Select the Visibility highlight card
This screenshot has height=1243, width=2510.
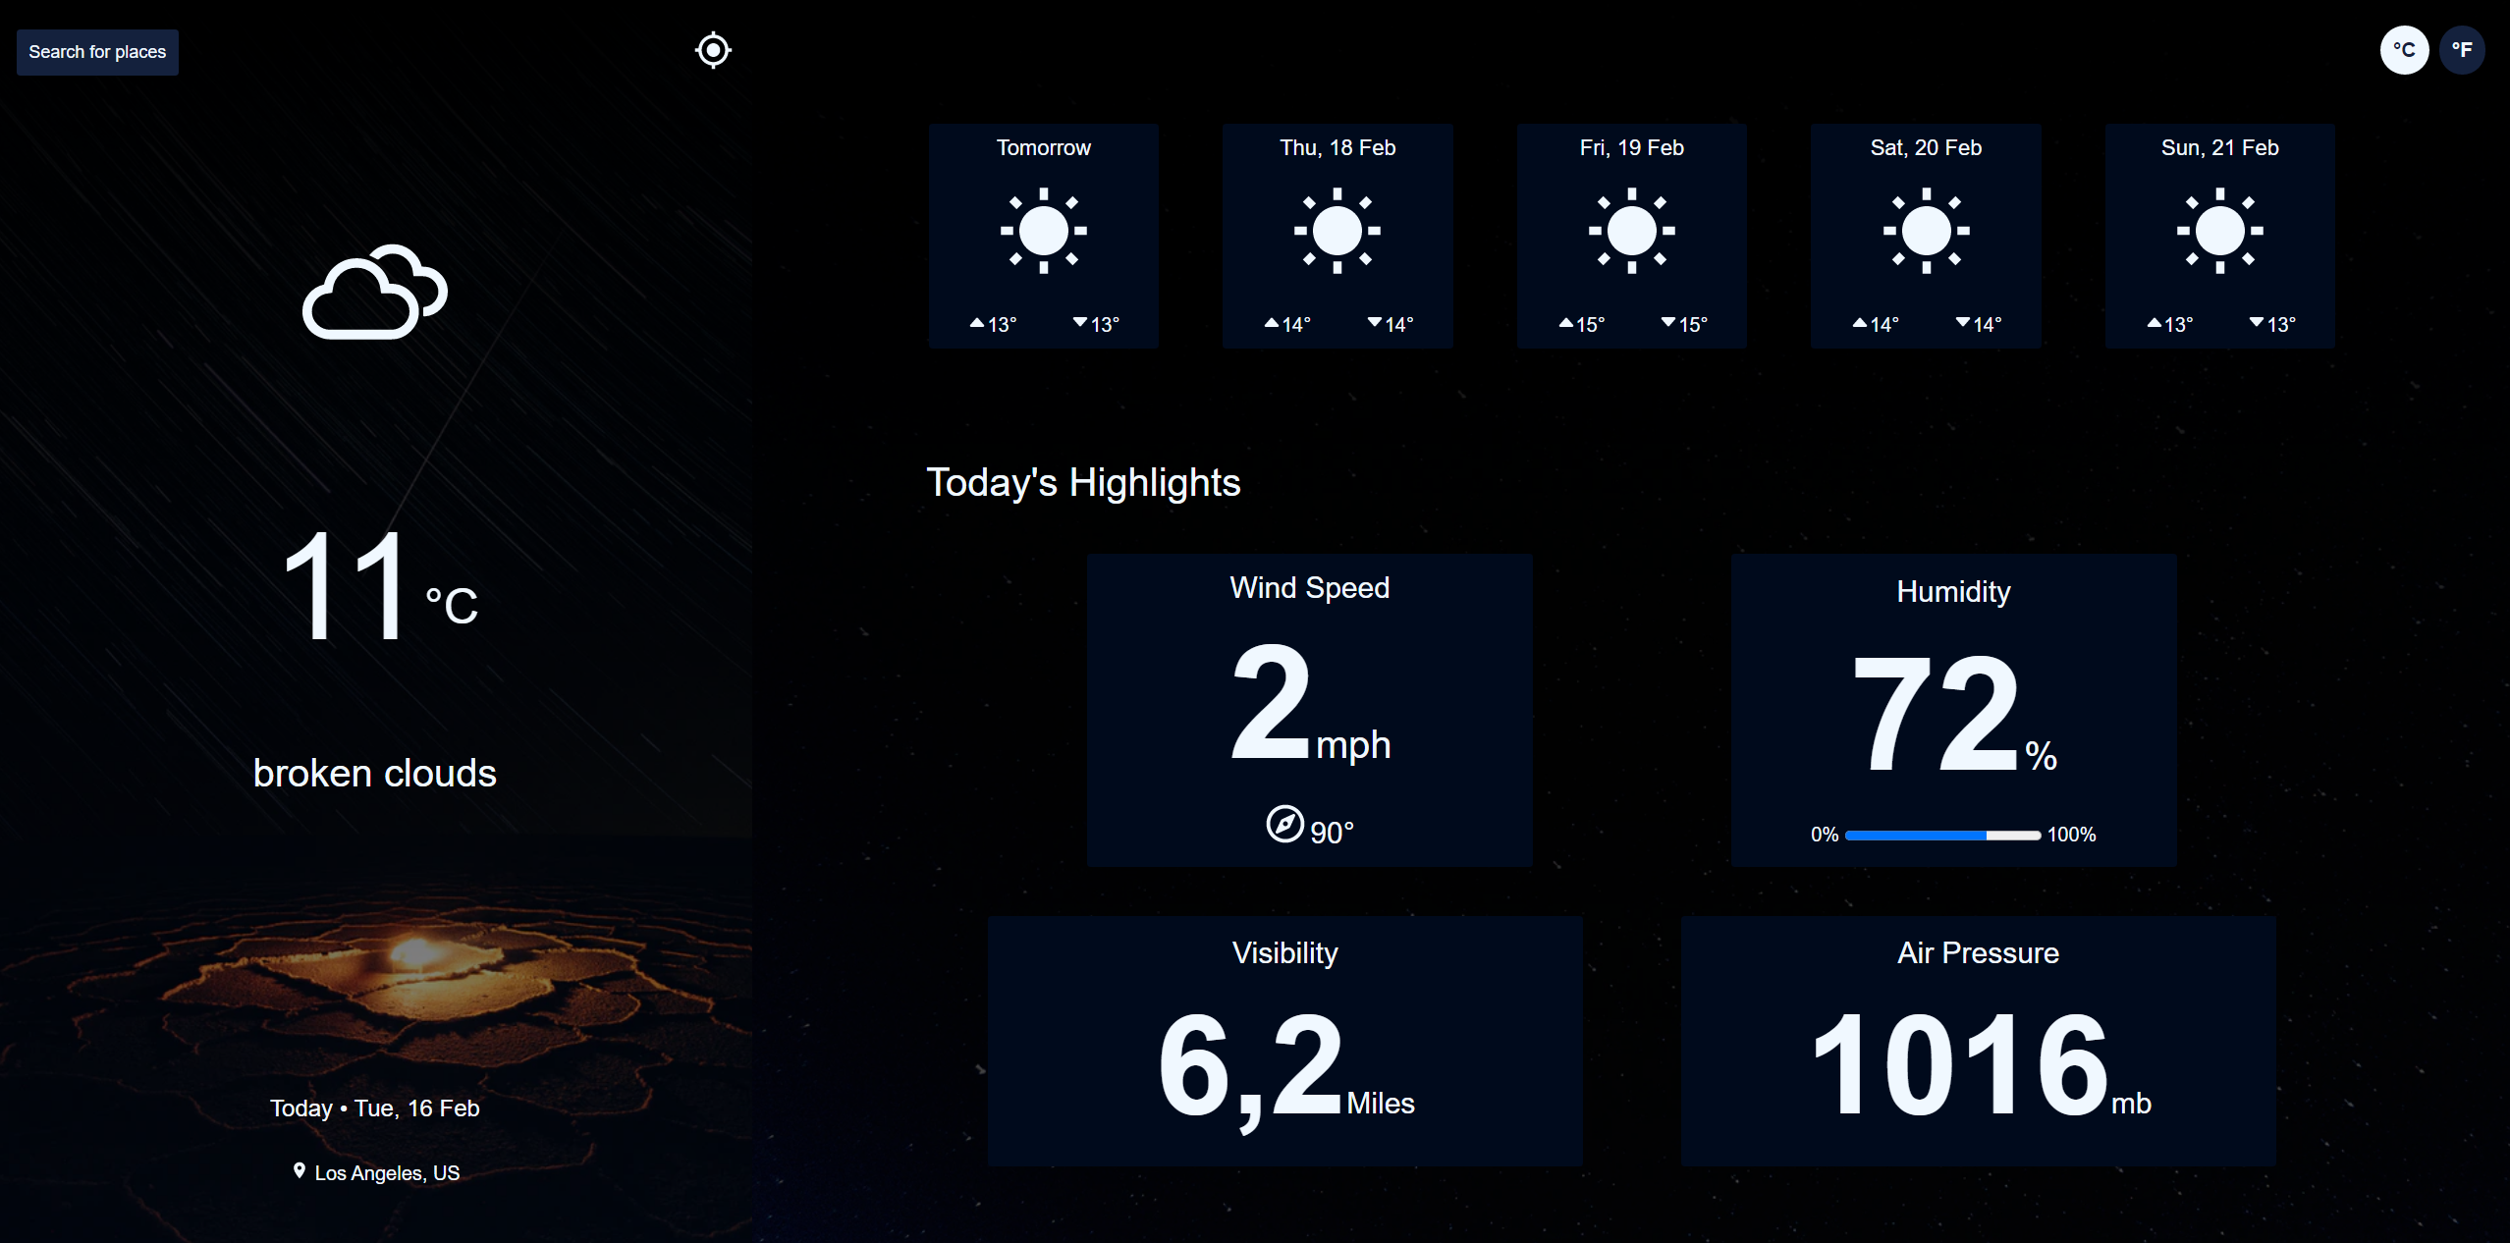(x=1284, y=1041)
